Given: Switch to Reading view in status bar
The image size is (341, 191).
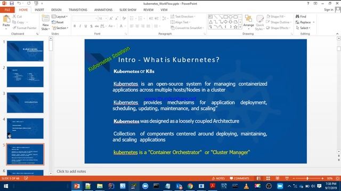Looking at the screenshot, I should click(278, 178).
